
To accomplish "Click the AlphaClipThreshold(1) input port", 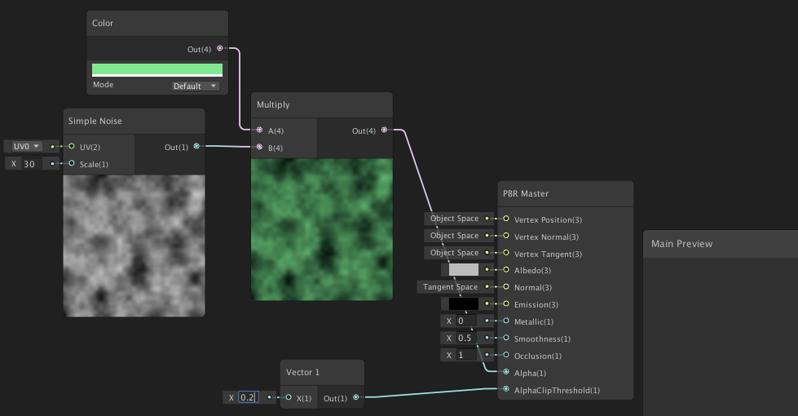I will click(506, 390).
